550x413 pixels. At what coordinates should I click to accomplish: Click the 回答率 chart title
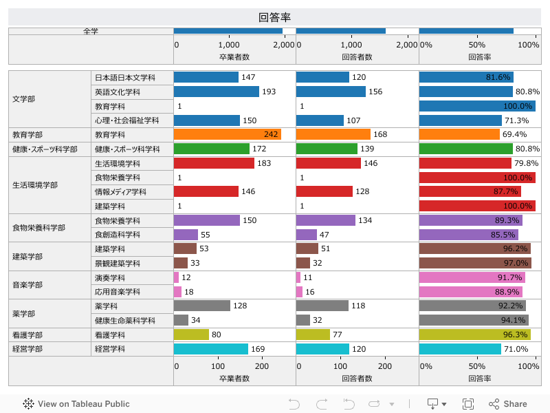275,17
